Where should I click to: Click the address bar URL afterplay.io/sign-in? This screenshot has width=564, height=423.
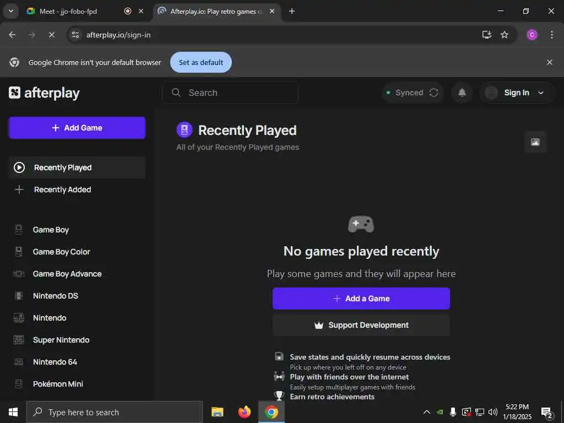coord(118,35)
